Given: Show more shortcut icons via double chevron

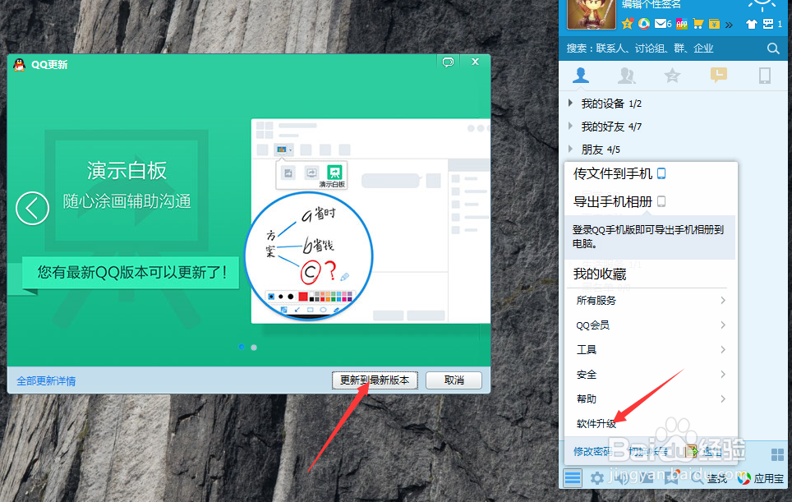Looking at the screenshot, I should pyautogui.click(x=729, y=25).
